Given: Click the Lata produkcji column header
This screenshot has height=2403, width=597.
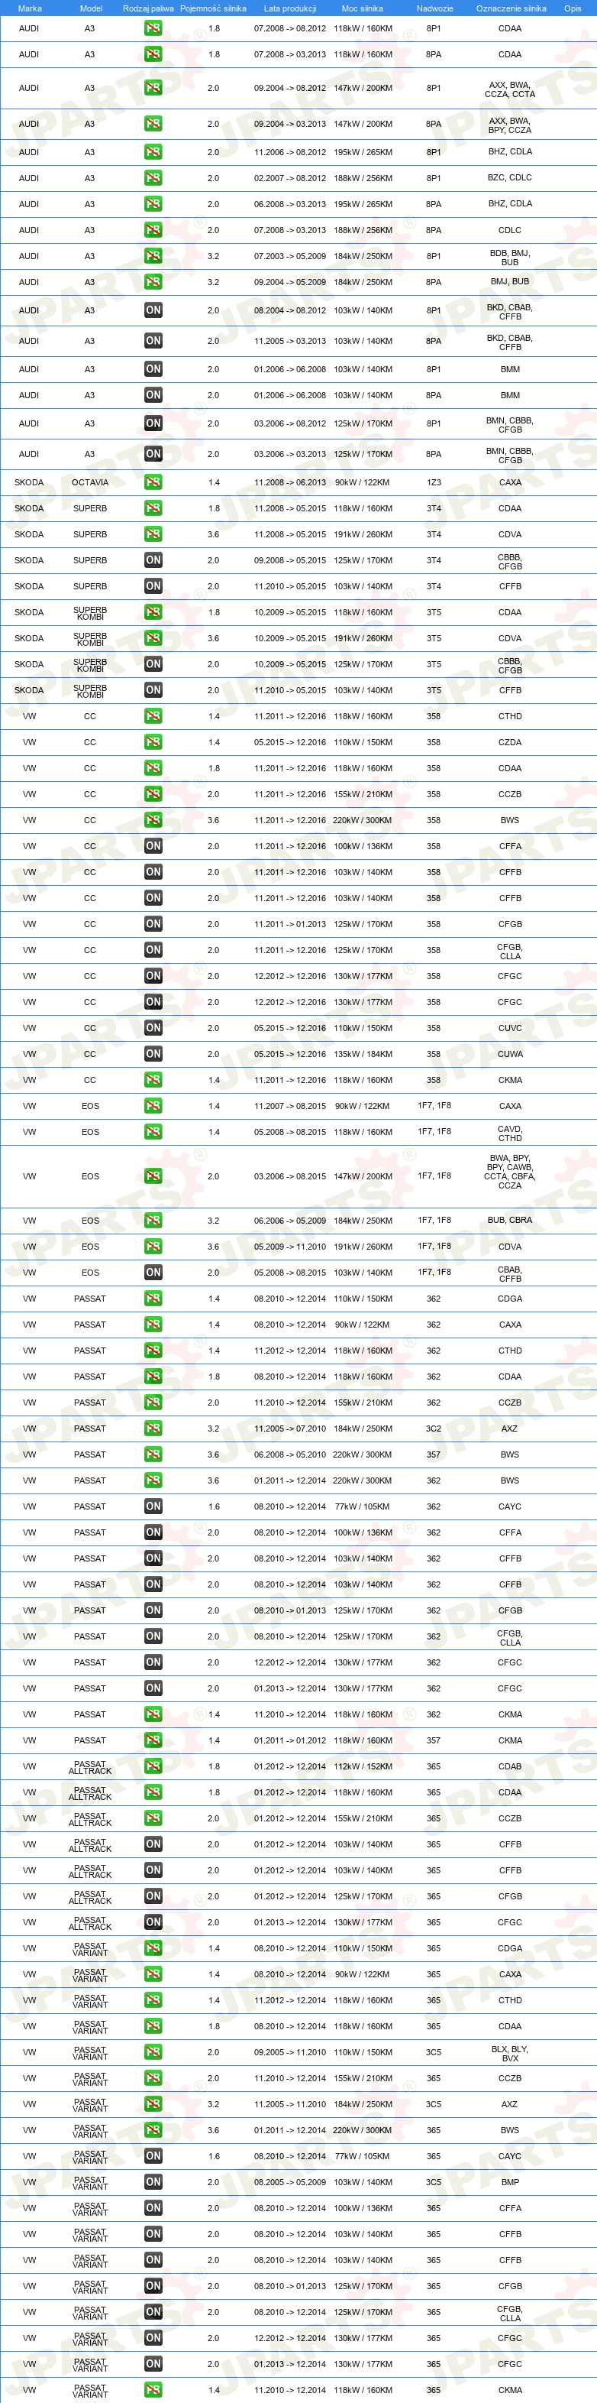Looking at the screenshot, I should 289,8.
